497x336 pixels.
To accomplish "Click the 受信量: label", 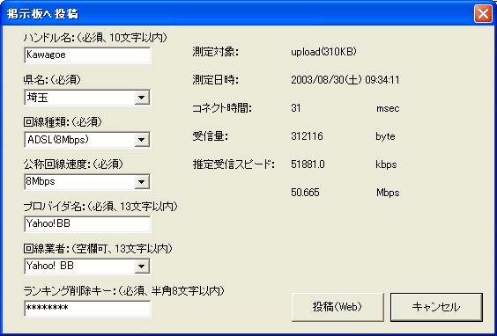I will coord(210,136).
